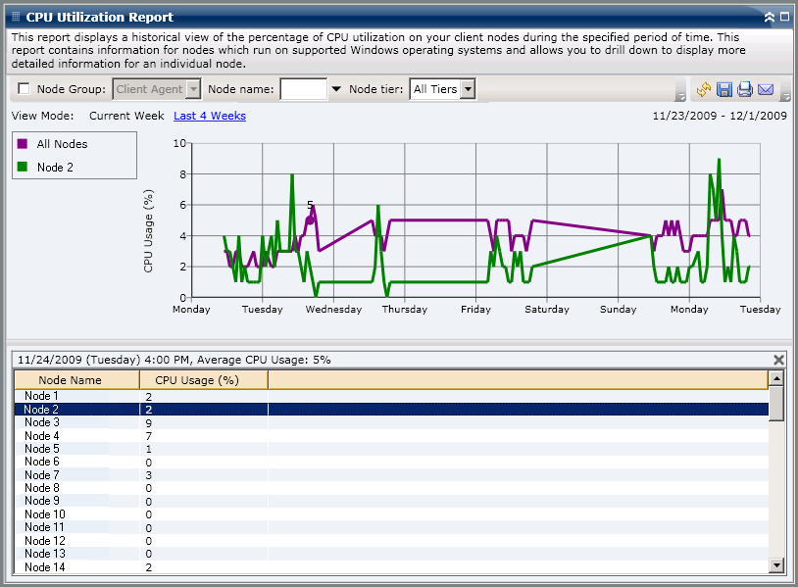Click the green Node 2 legend swatch
This screenshot has width=798, height=587.
[x=23, y=168]
